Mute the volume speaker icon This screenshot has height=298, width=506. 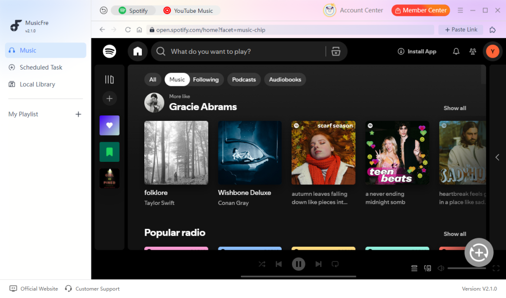(441, 268)
